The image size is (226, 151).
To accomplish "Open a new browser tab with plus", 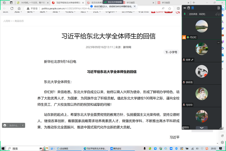I will pos(194,3).
